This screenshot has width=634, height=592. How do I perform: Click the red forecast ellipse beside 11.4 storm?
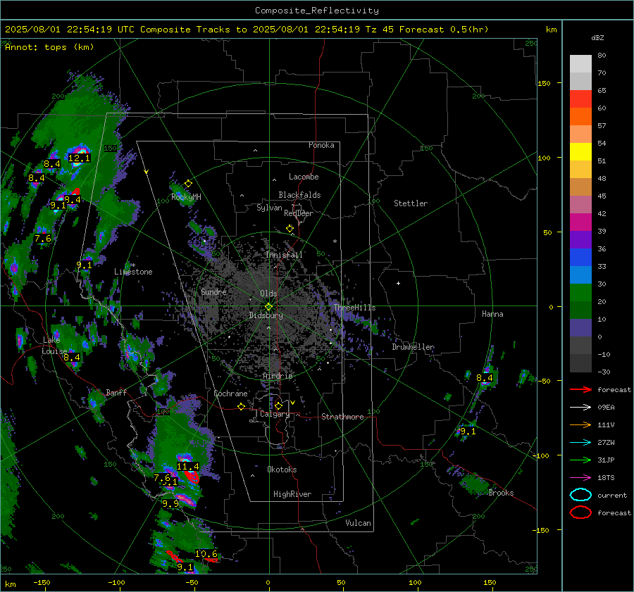click(x=192, y=477)
